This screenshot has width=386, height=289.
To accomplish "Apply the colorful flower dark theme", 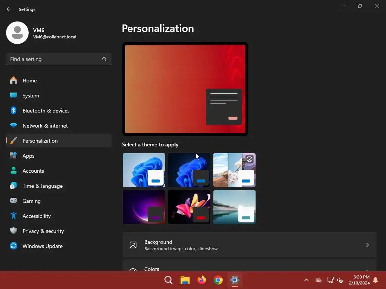I will click(189, 207).
